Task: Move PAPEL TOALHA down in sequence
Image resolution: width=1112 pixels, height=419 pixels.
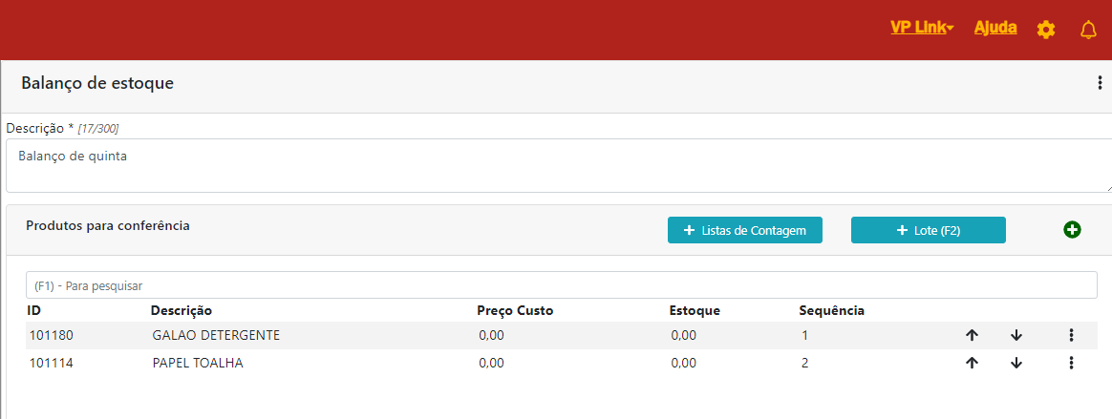Action: pyautogui.click(x=1016, y=363)
